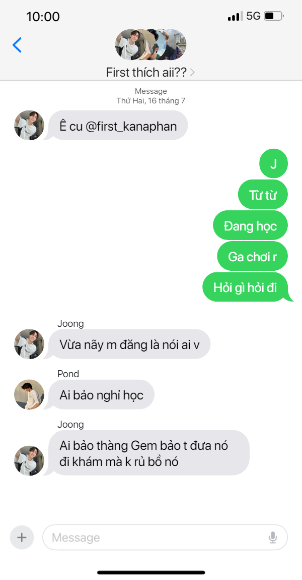Screen dimensions: 302x580
Task: Select the 'Ga chơi r' sent bubble
Action: tap(252, 256)
